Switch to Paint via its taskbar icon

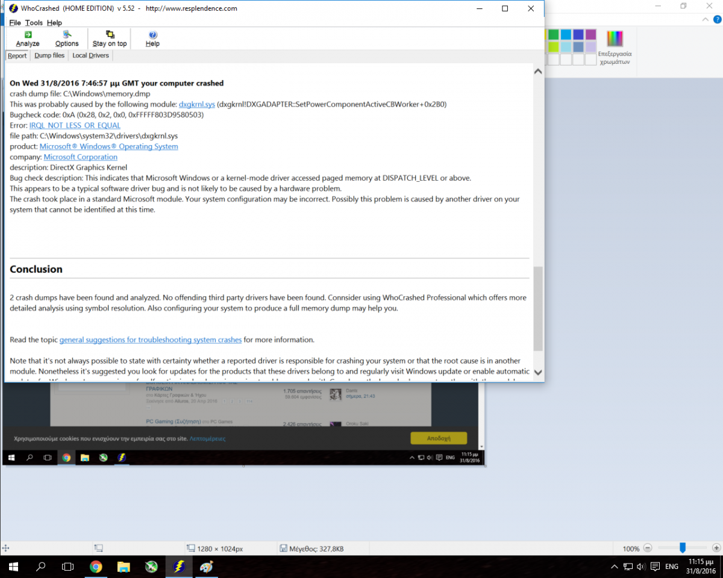tap(207, 567)
